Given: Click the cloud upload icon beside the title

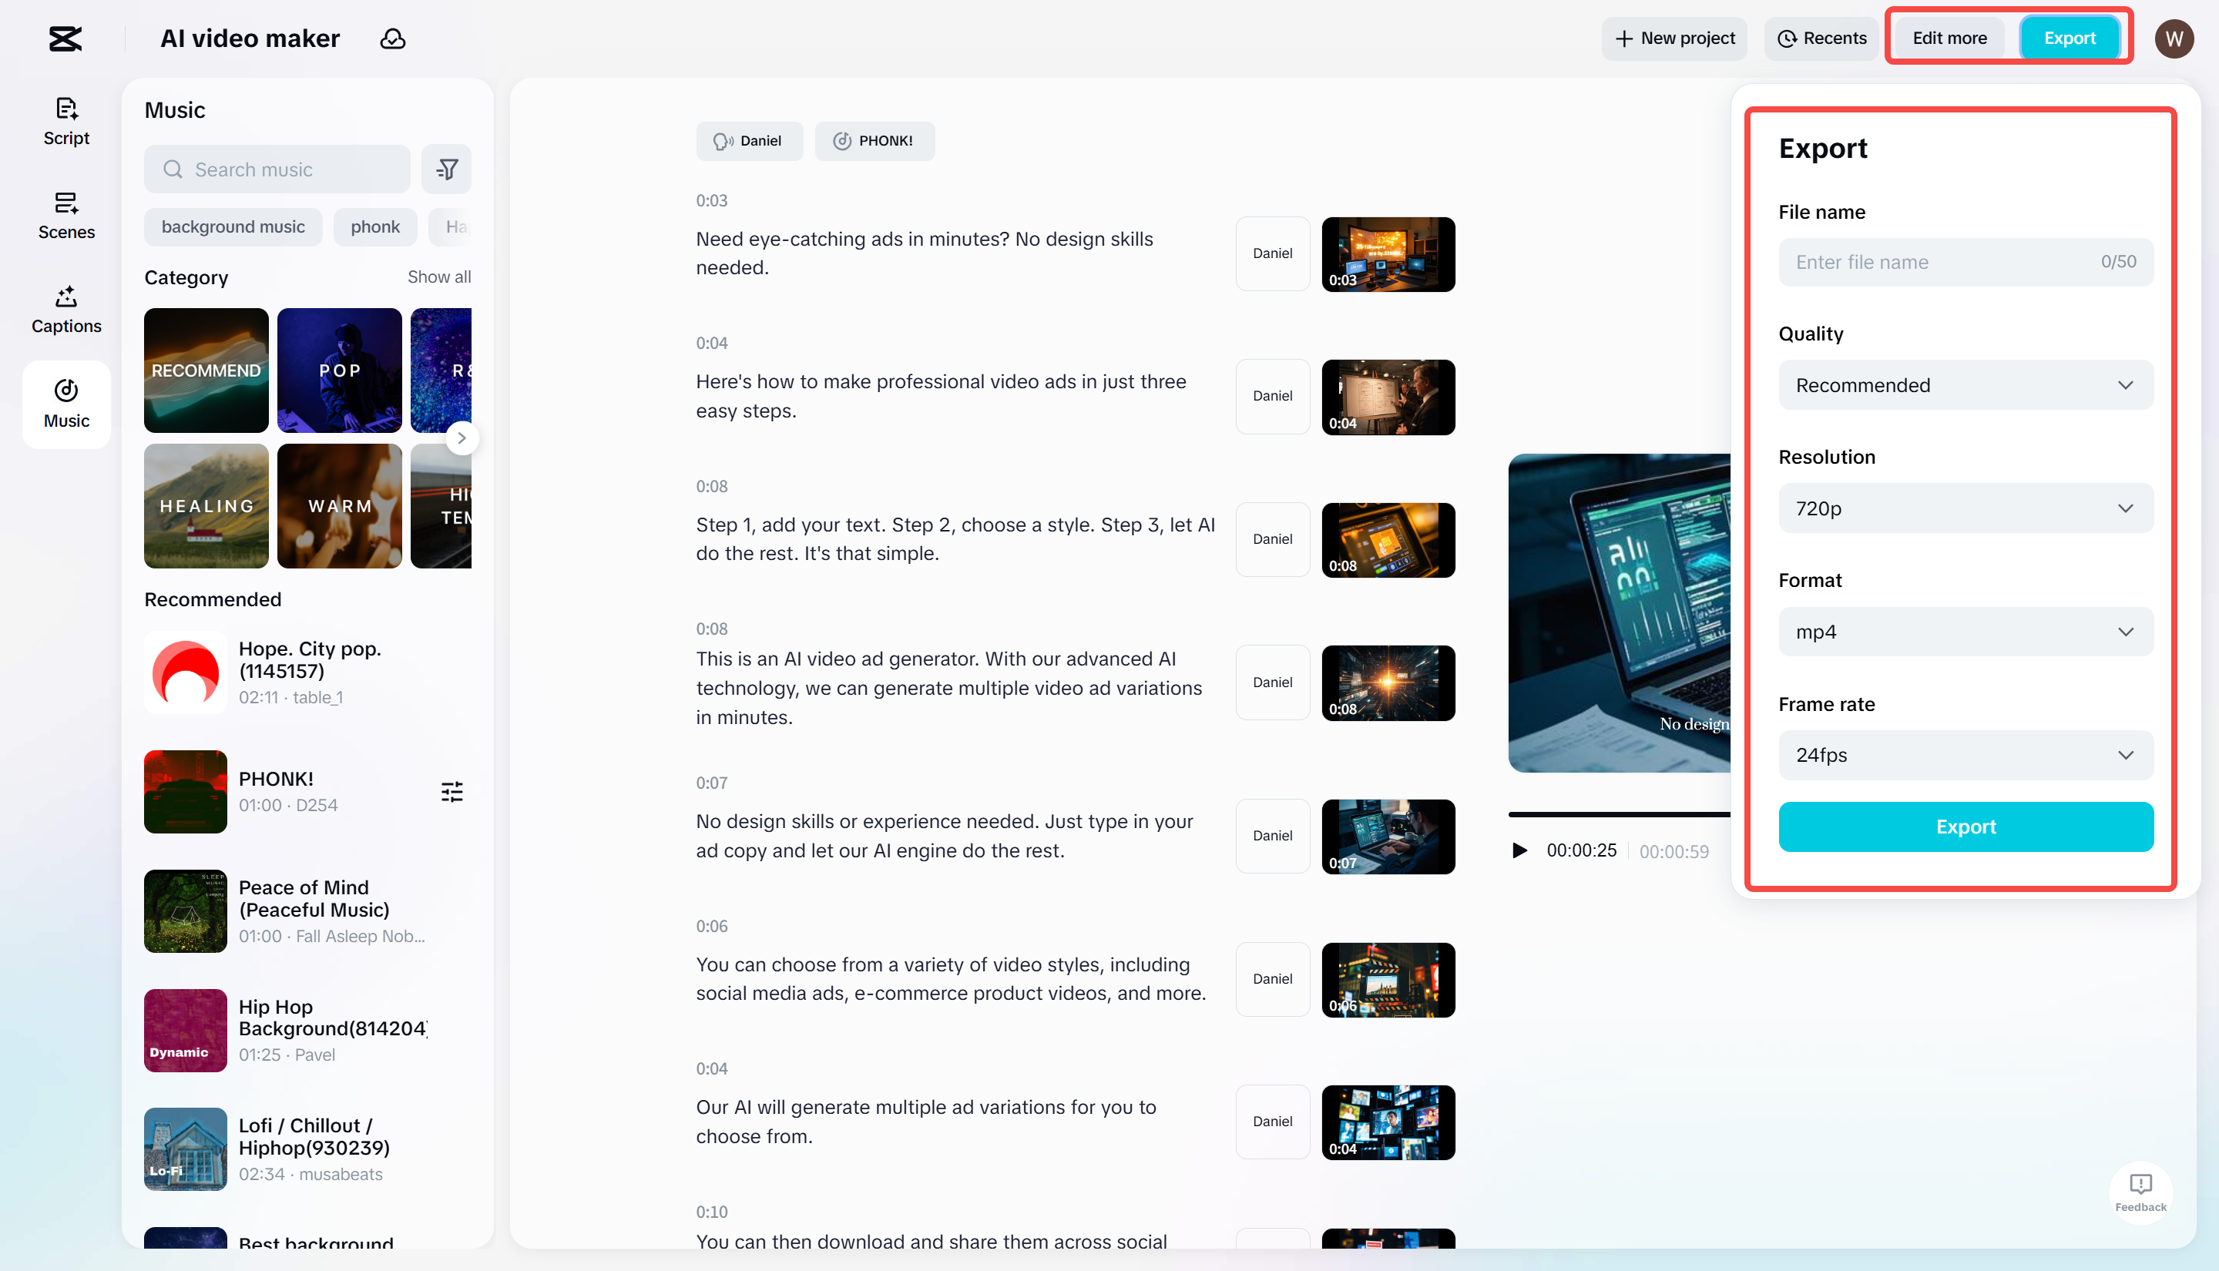Looking at the screenshot, I should click(x=393, y=39).
